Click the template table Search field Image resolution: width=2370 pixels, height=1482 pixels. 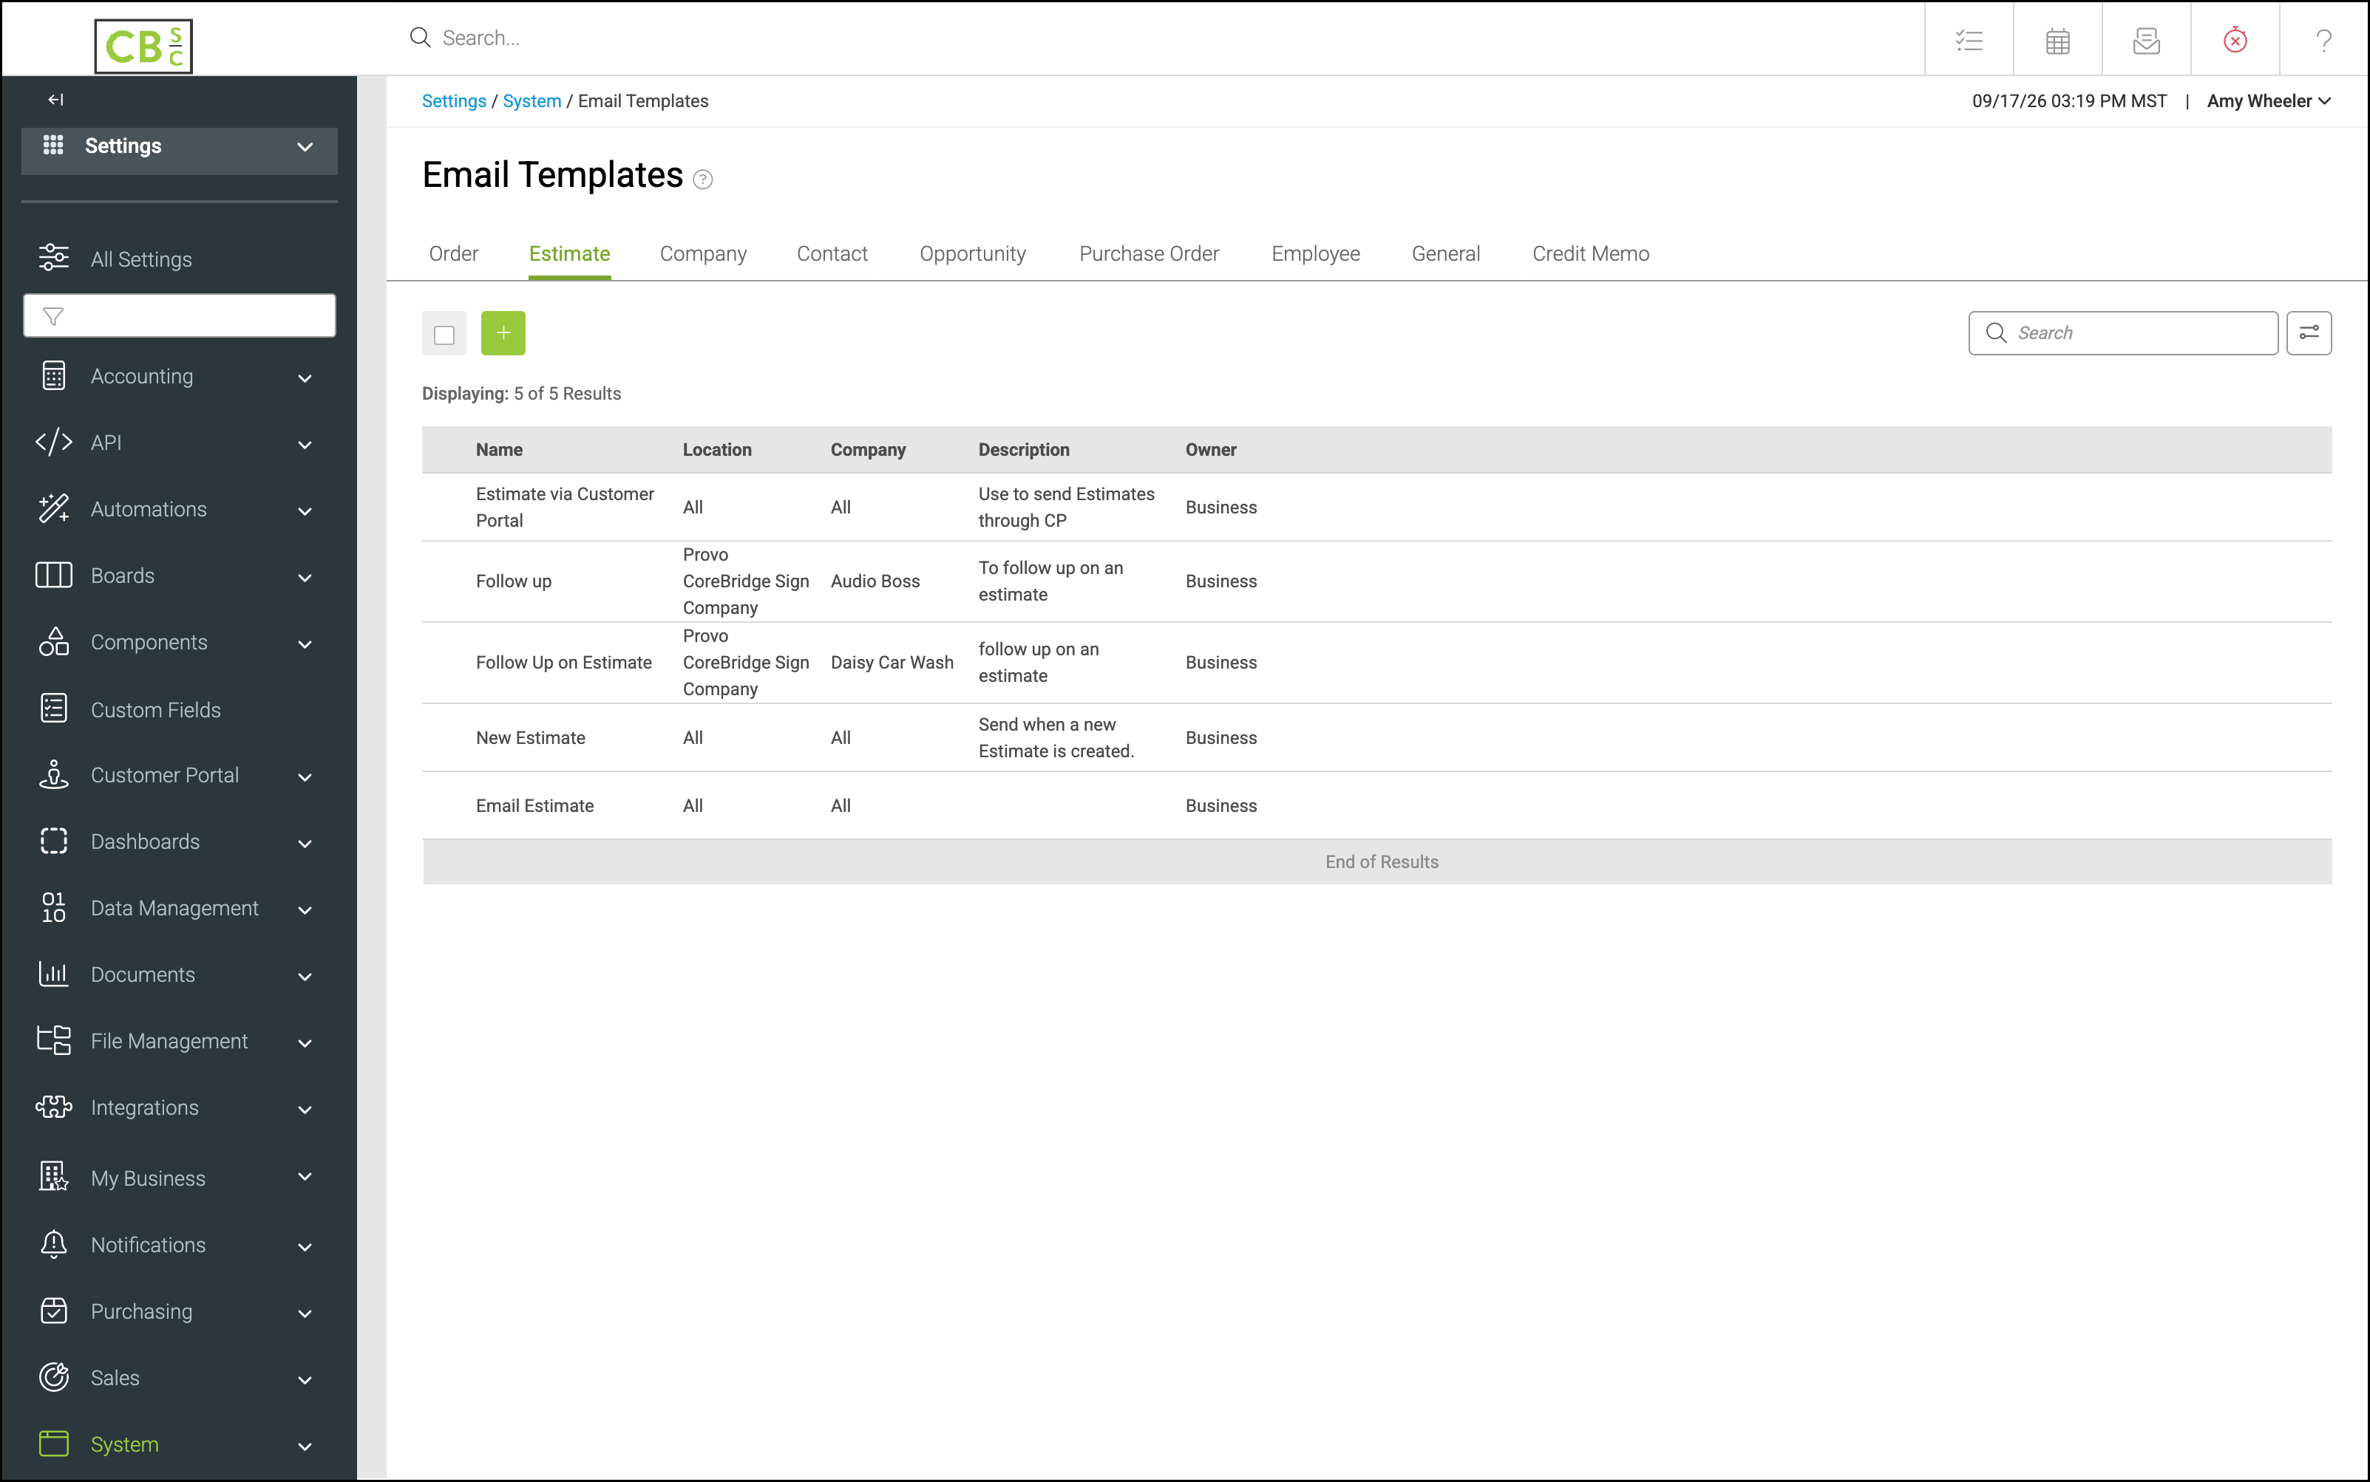2123,333
